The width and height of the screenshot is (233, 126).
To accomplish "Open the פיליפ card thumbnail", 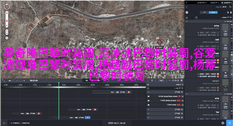I will coord(225,27).
